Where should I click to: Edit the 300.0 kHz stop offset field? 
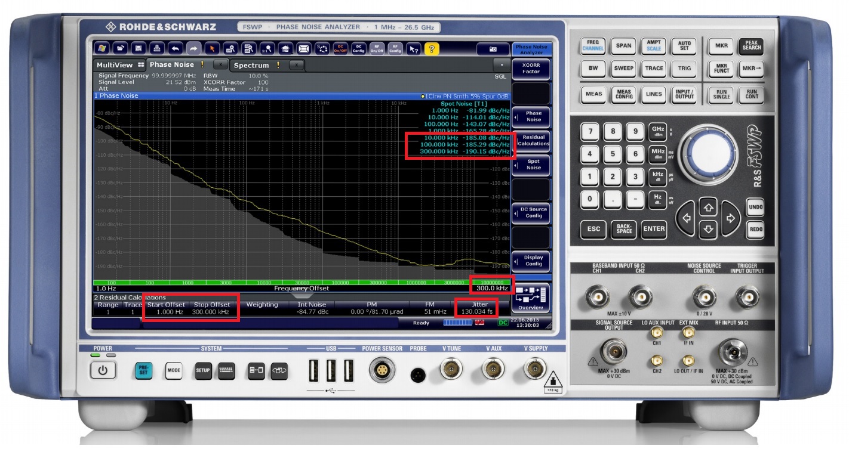click(492, 288)
